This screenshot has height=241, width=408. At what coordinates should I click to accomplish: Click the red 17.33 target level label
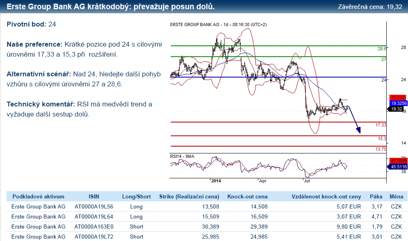pos(381,125)
